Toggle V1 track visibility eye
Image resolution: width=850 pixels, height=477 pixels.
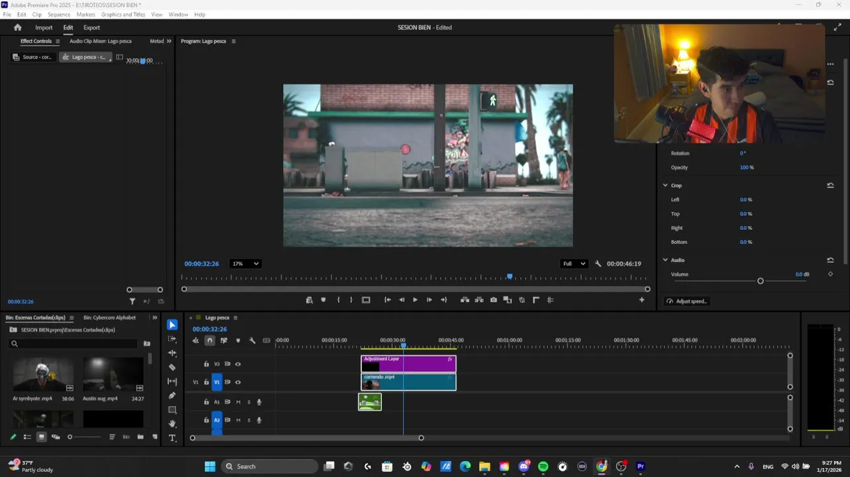(238, 382)
